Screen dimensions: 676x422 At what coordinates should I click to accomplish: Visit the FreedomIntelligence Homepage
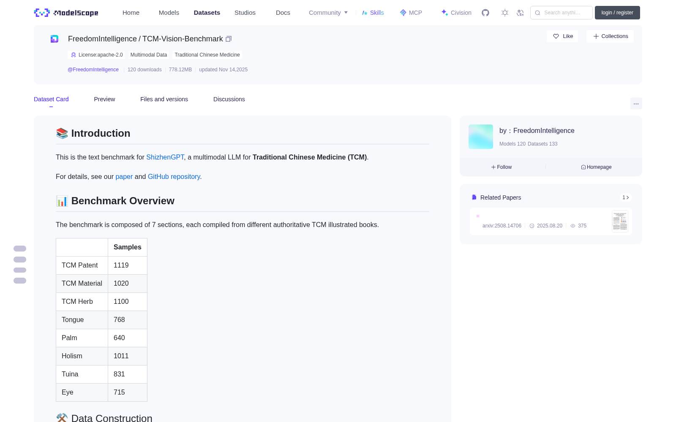[x=596, y=167]
